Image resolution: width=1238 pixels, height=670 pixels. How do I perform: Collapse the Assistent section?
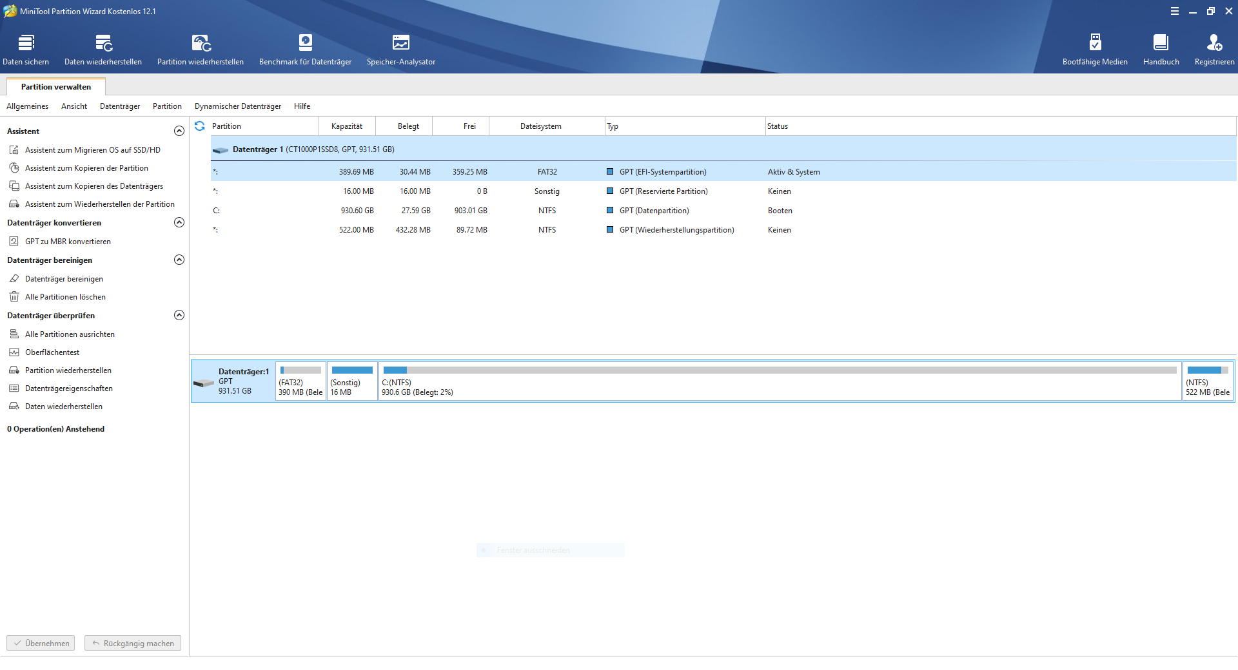tap(179, 131)
